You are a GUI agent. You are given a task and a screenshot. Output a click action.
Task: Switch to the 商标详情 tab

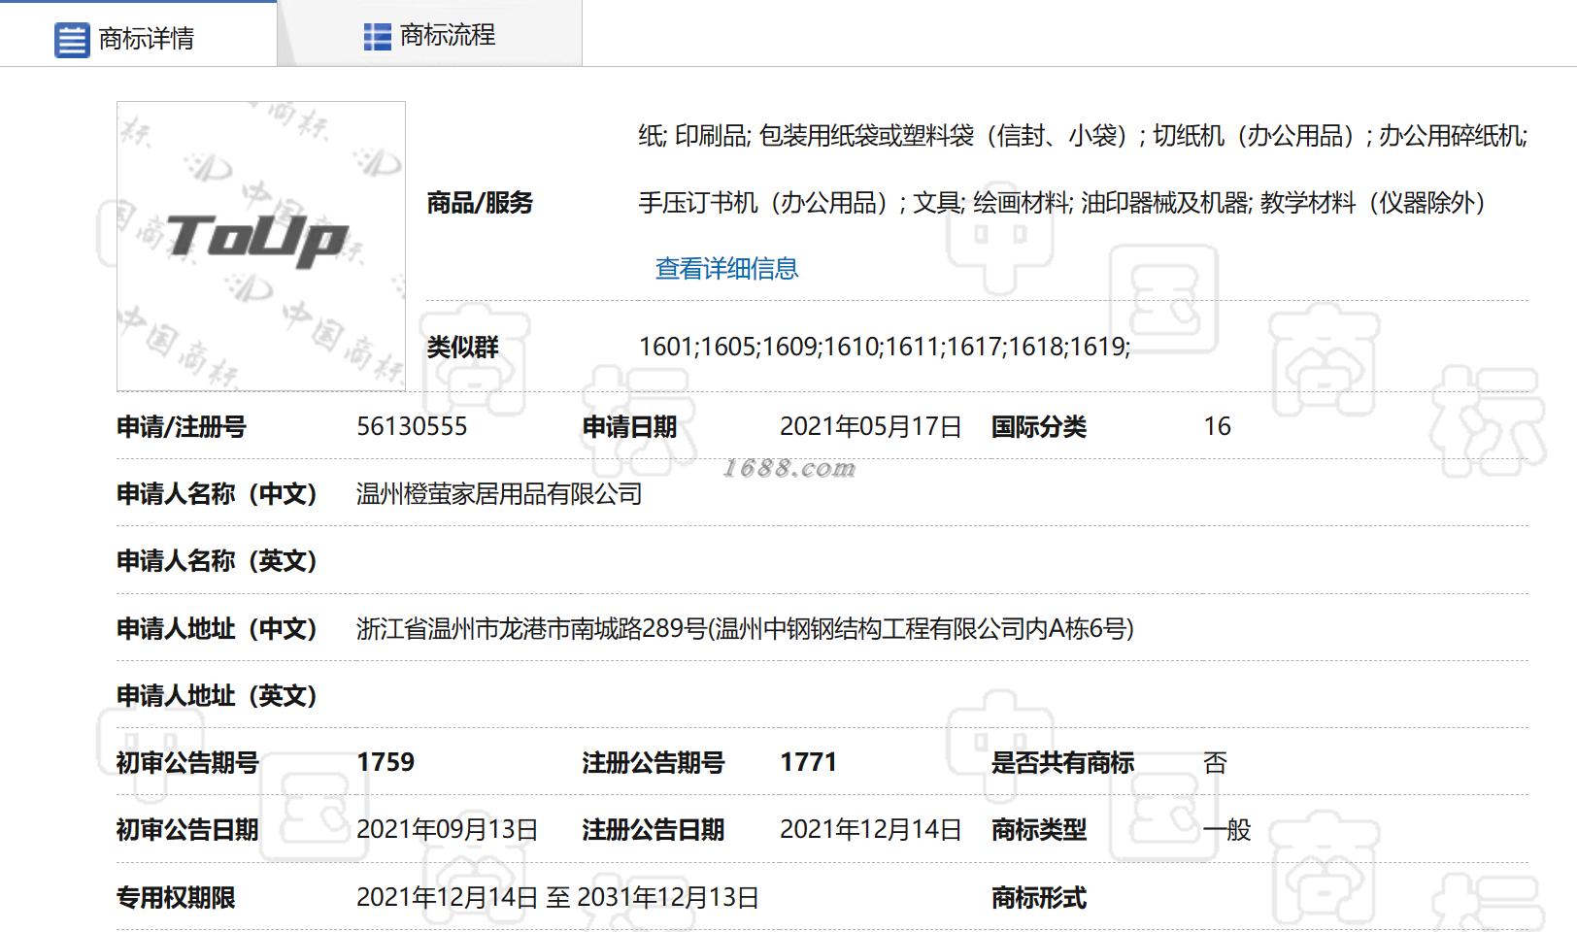[x=139, y=34]
